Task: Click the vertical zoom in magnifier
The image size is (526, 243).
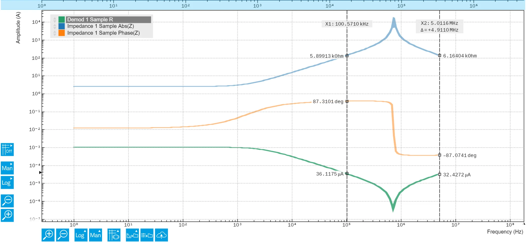Action: [x=7, y=215]
